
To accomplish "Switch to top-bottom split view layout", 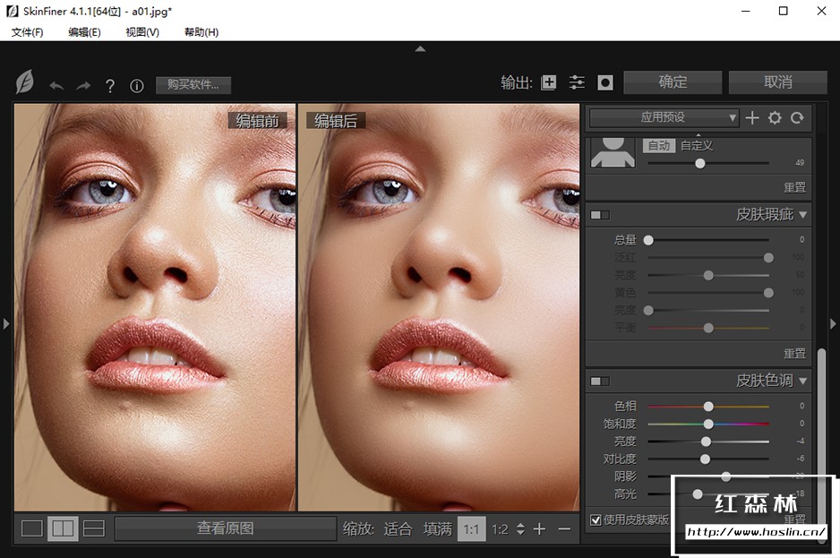I will pos(93,528).
